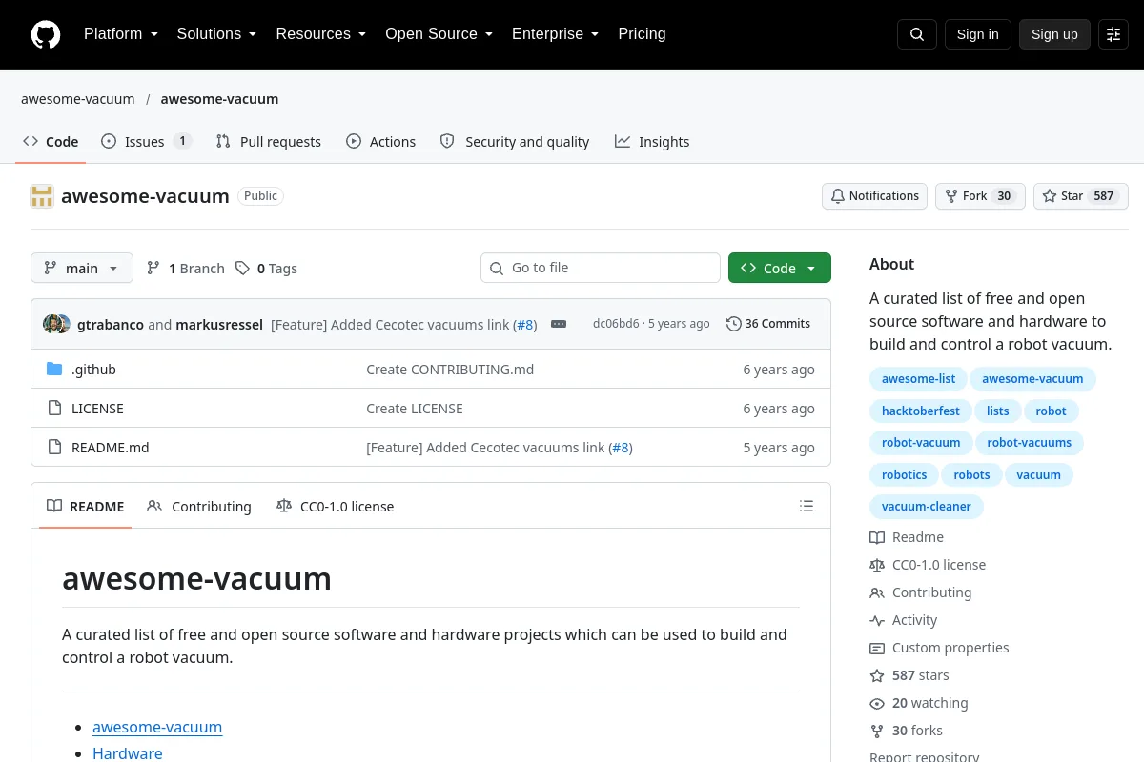Open the 36 Commits history
1144x762 pixels.
click(768, 324)
